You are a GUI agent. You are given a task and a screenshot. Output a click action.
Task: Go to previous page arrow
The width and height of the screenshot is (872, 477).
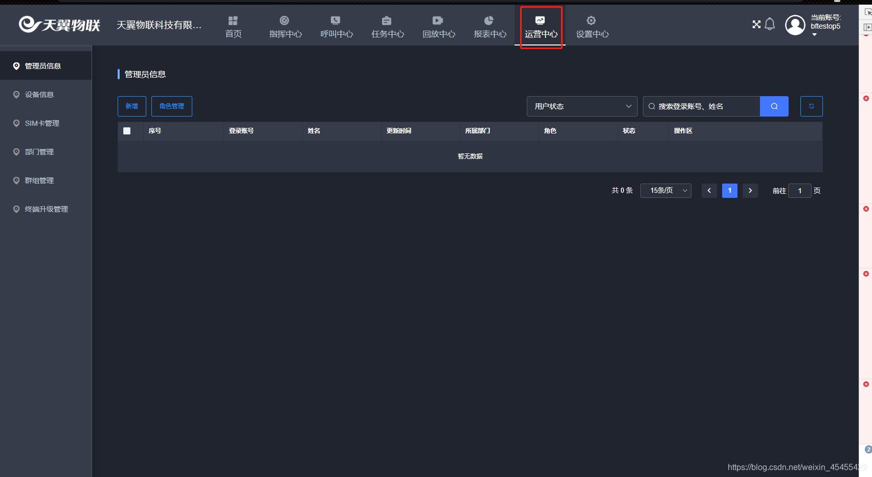click(709, 191)
